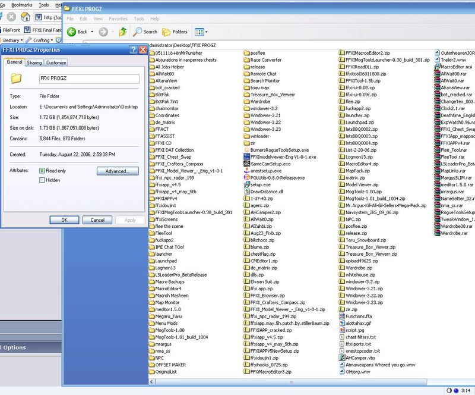Click the FileFront bookmark in the browser

click(x=10, y=30)
